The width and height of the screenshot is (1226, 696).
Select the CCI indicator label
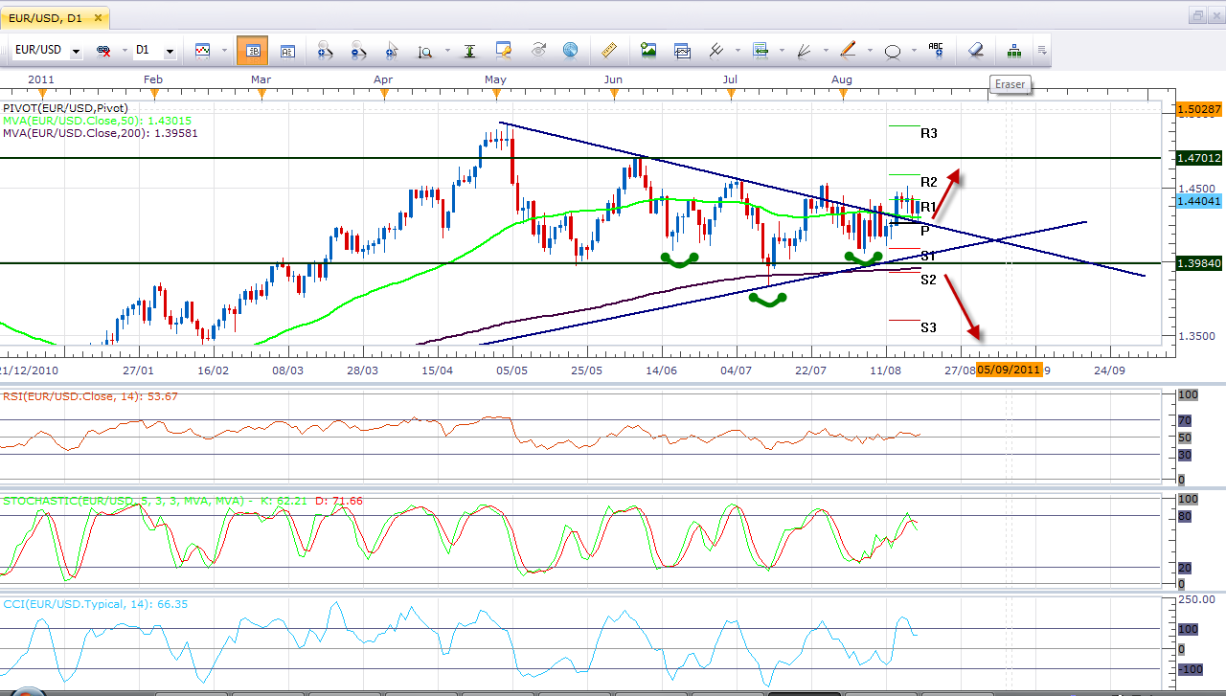click(95, 604)
